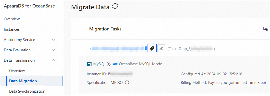Click the Task ID text in parentheses
The image size is (270, 96).
(x=191, y=49)
